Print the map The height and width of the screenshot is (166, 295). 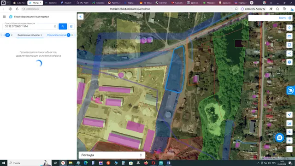[289, 62]
